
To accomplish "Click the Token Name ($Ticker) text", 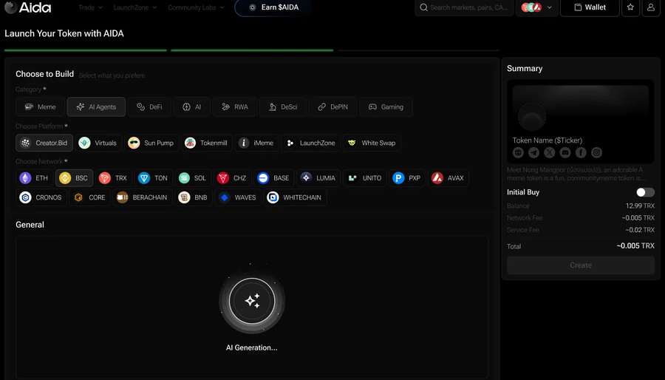I will pos(547,140).
